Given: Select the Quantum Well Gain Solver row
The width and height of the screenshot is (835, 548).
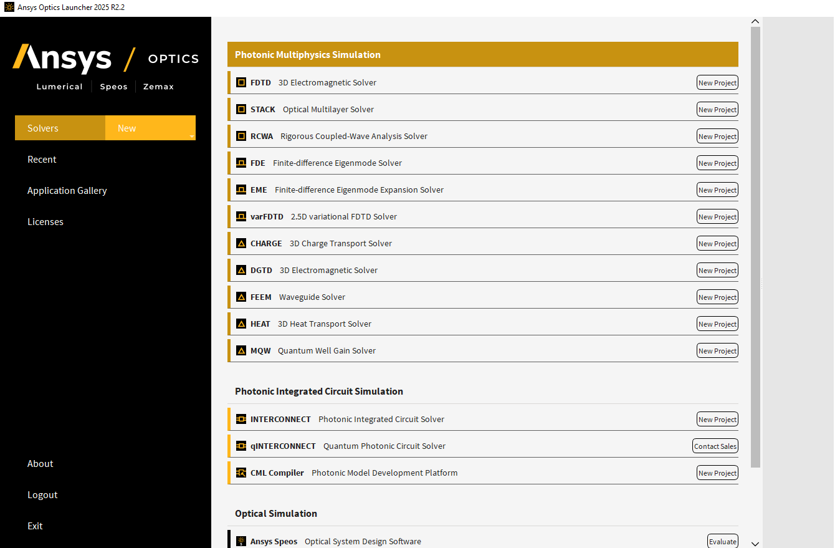Looking at the screenshot, I should pos(483,350).
